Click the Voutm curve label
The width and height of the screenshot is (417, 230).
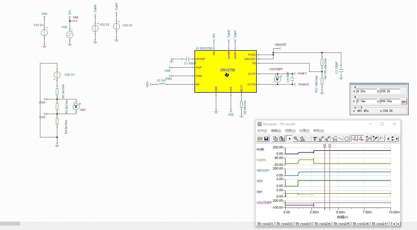(x=261, y=160)
